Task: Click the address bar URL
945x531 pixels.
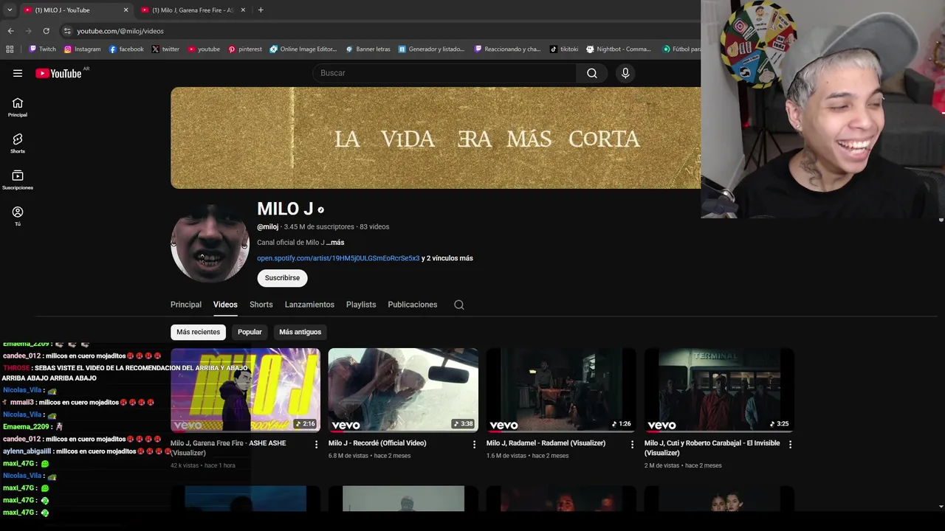Action: coord(120,31)
